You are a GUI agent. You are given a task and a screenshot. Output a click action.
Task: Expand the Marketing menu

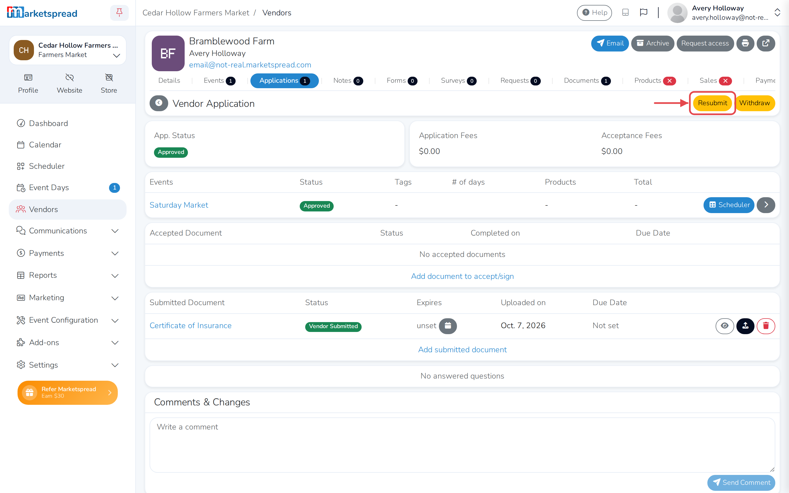pos(67,298)
